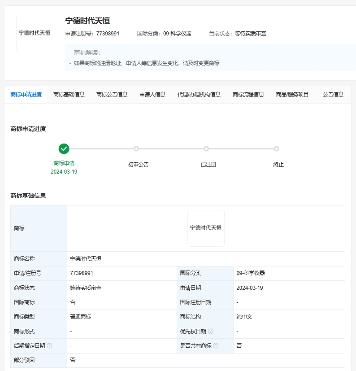
Task: Click help icon next to 后期指定日期
Action: [49, 346]
